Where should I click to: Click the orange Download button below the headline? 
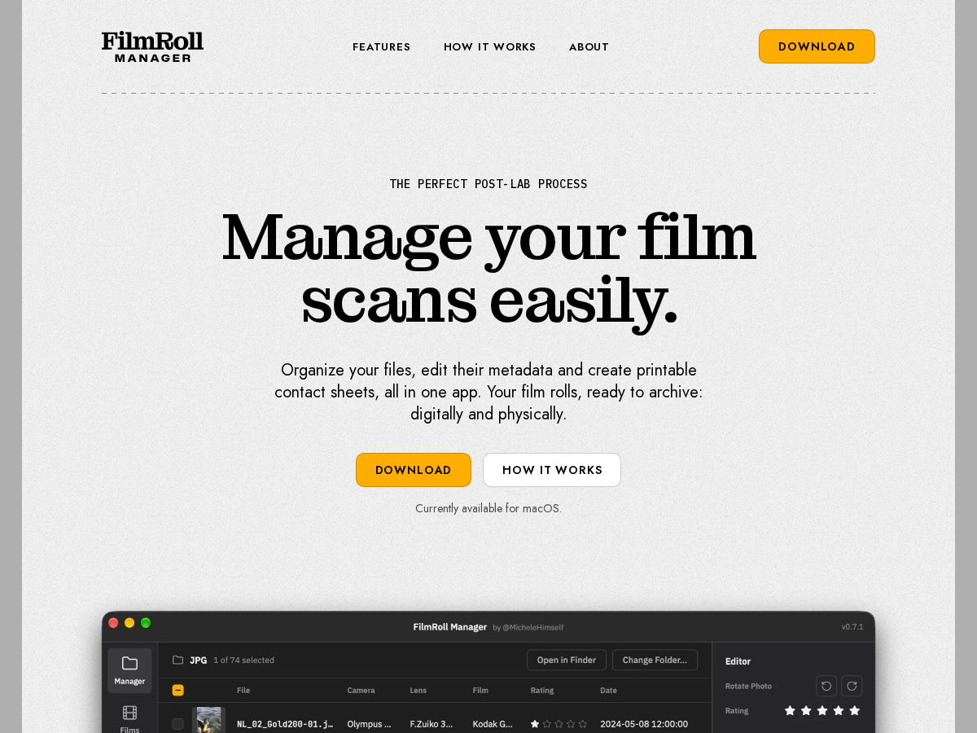pos(414,470)
